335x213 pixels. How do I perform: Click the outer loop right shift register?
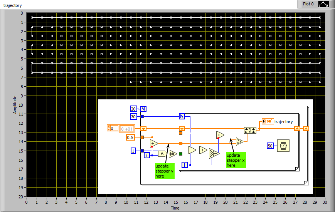(x=306, y=129)
